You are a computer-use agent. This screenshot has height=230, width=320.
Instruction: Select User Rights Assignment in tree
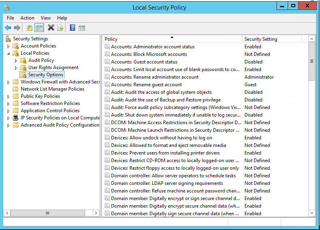(53, 67)
